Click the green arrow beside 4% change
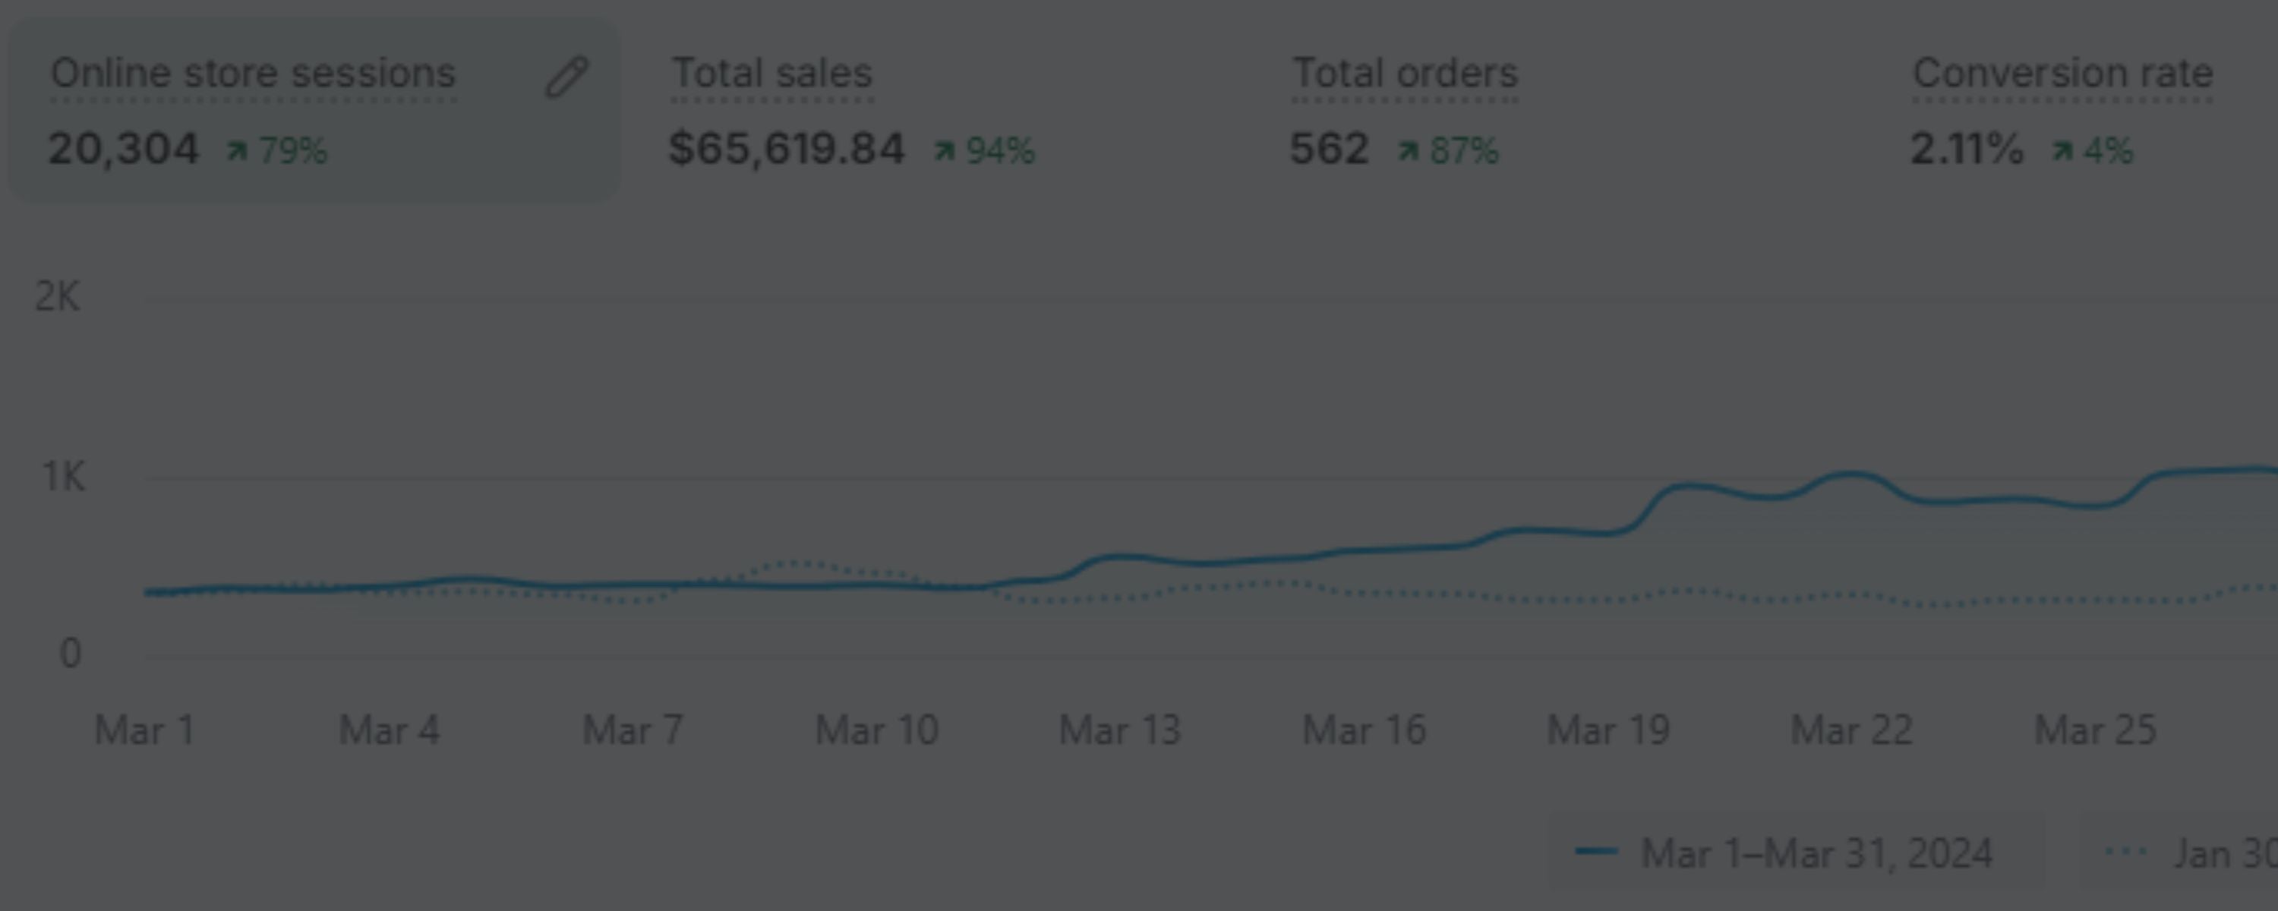Image resolution: width=2278 pixels, height=911 pixels. tap(2062, 151)
